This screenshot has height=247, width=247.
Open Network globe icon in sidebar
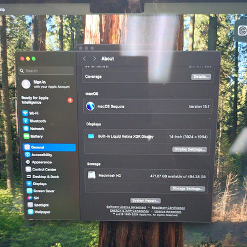tap(26, 128)
